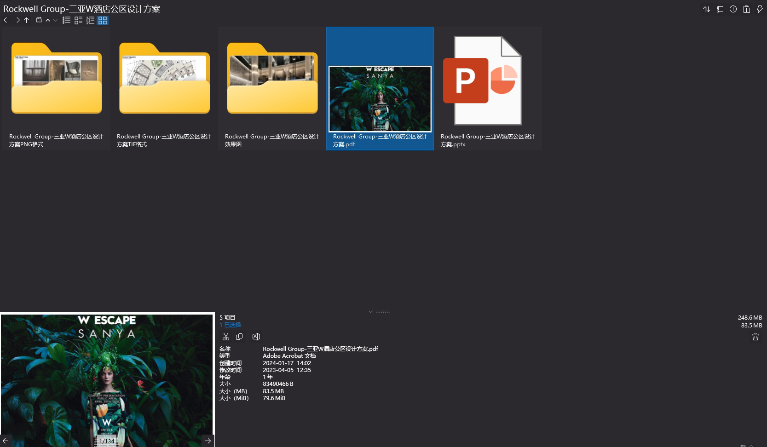The height and width of the screenshot is (447, 767).
Task: Switch to large thumbnails grid view
Action: [103, 20]
